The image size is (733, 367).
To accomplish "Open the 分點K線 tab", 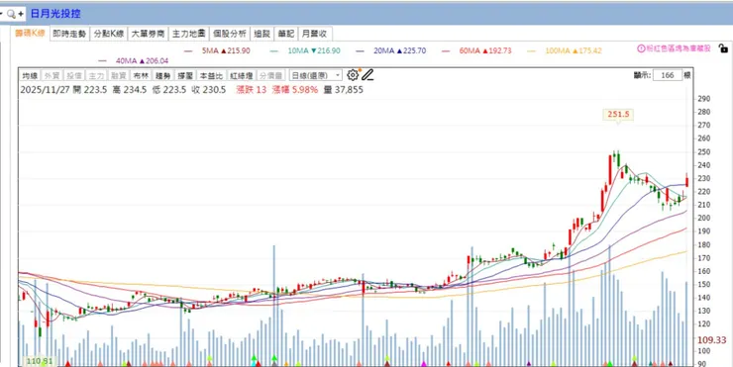I will click(108, 34).
